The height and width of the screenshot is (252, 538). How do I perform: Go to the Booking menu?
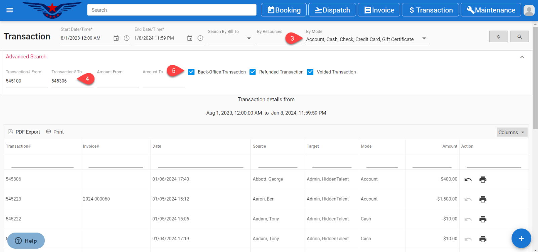pos(283,10)
